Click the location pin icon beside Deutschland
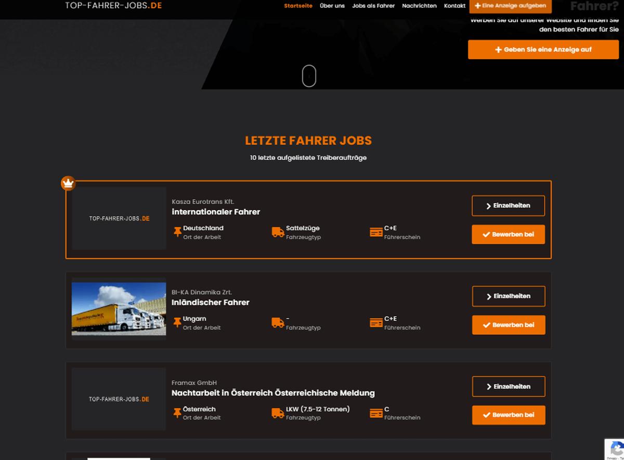The width and height of the screenshot is (624, 460). [x=177, y=232]
